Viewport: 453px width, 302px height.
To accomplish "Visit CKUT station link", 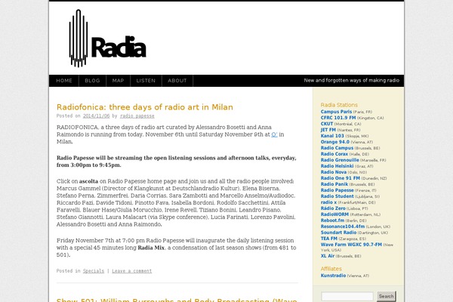I will (327, 124).
